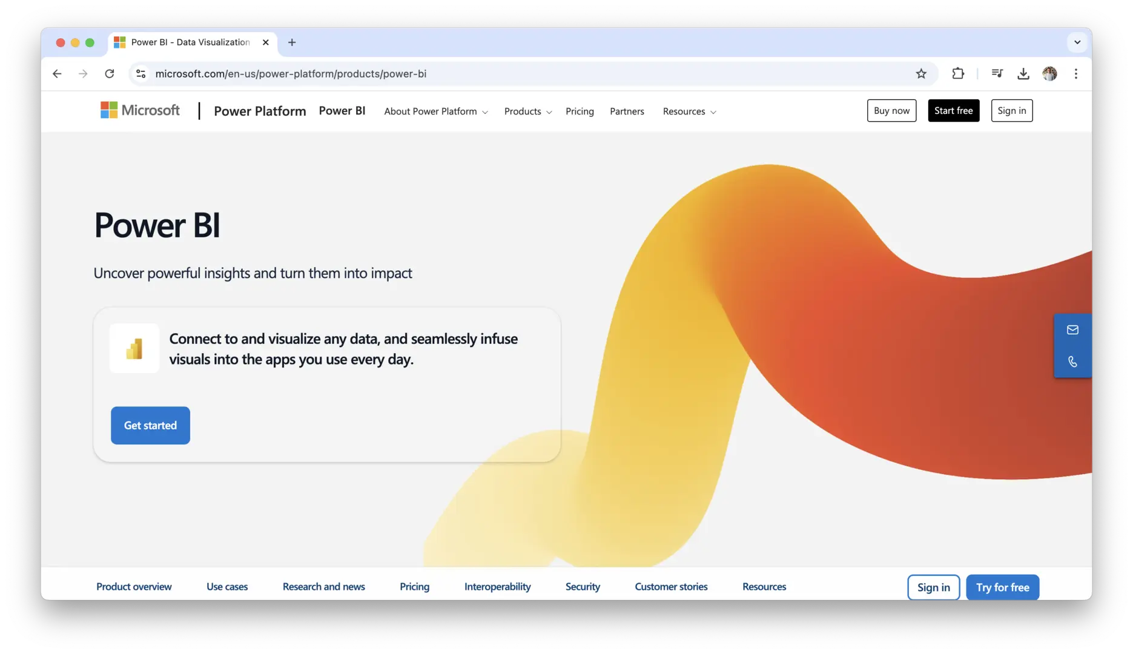Click the Power BI main heading
The width and height of the screenshot is (1133, 654).
click(157, 225)
